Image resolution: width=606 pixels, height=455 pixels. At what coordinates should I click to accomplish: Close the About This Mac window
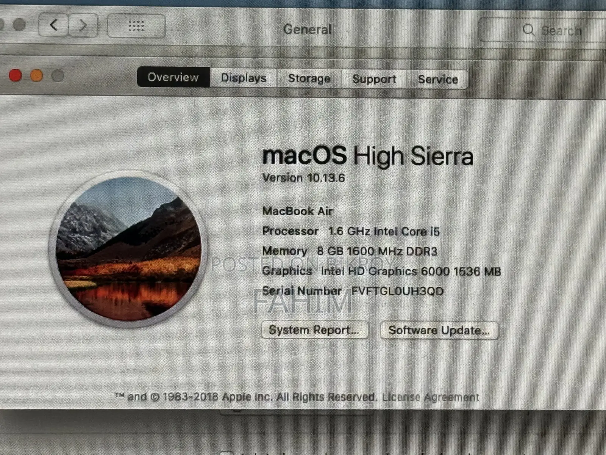[x=16, y=75]
